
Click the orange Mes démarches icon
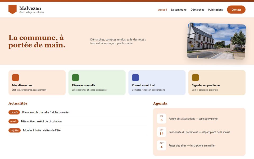click(x=16, y=78)
